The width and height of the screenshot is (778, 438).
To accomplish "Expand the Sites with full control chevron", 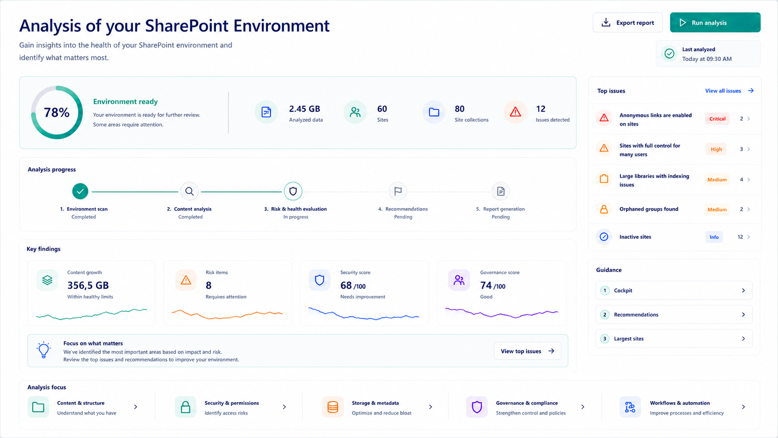I will click(749, 149).
